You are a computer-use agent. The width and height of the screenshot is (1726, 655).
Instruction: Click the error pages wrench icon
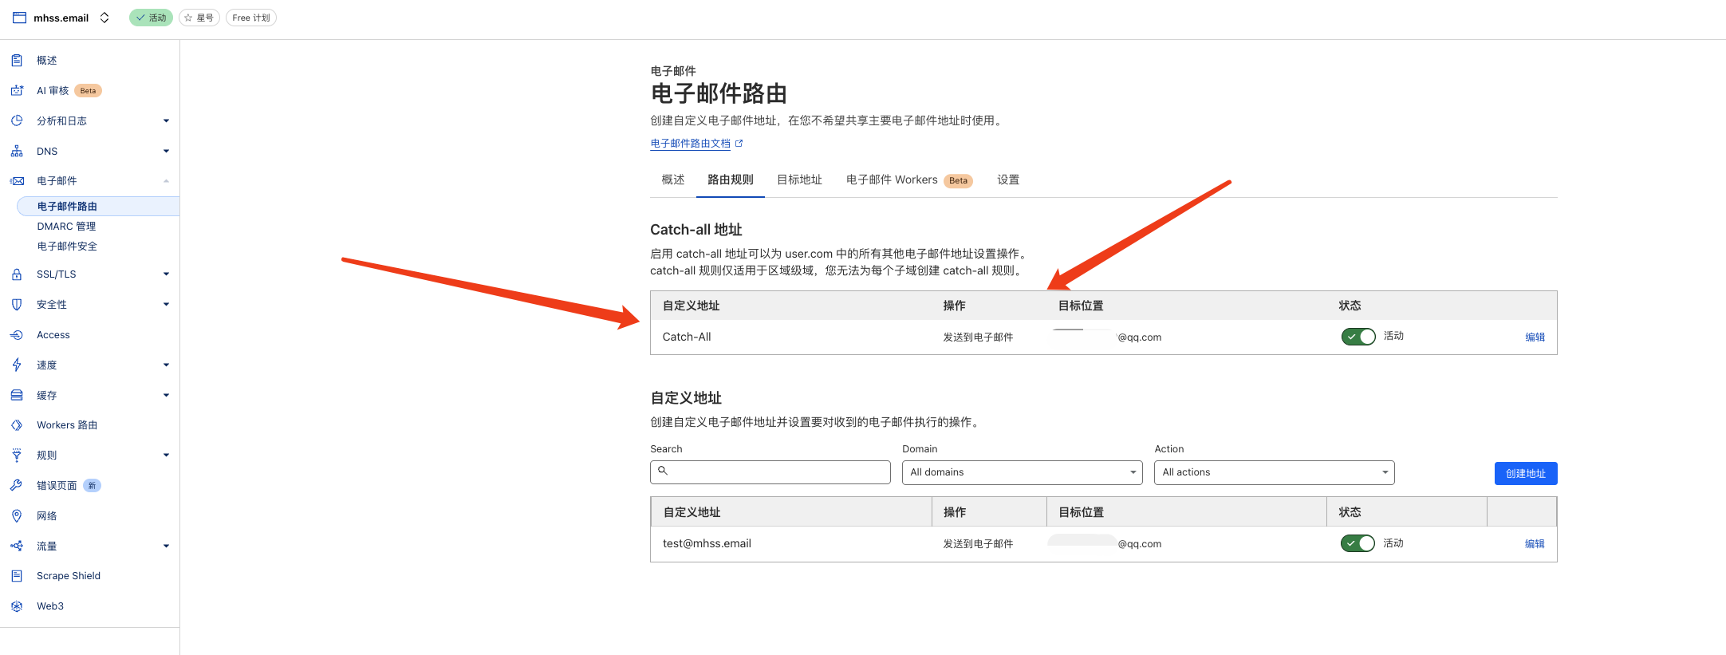[x=17, y=485]
